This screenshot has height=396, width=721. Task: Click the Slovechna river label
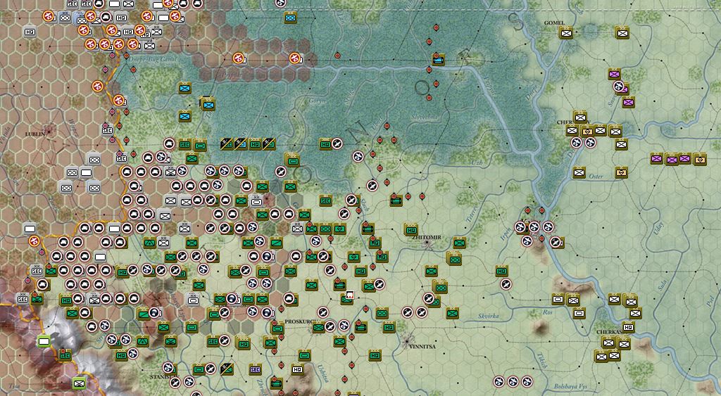(425, 117)
